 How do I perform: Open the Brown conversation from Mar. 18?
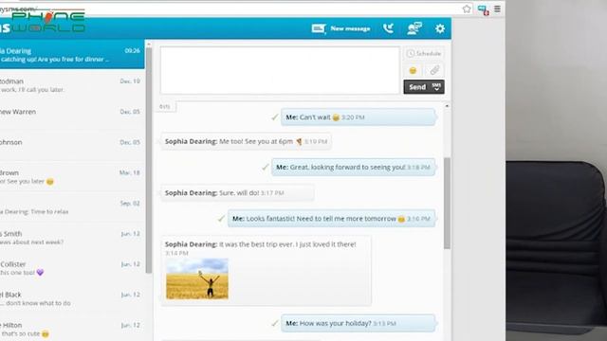[x=72, y=176]
